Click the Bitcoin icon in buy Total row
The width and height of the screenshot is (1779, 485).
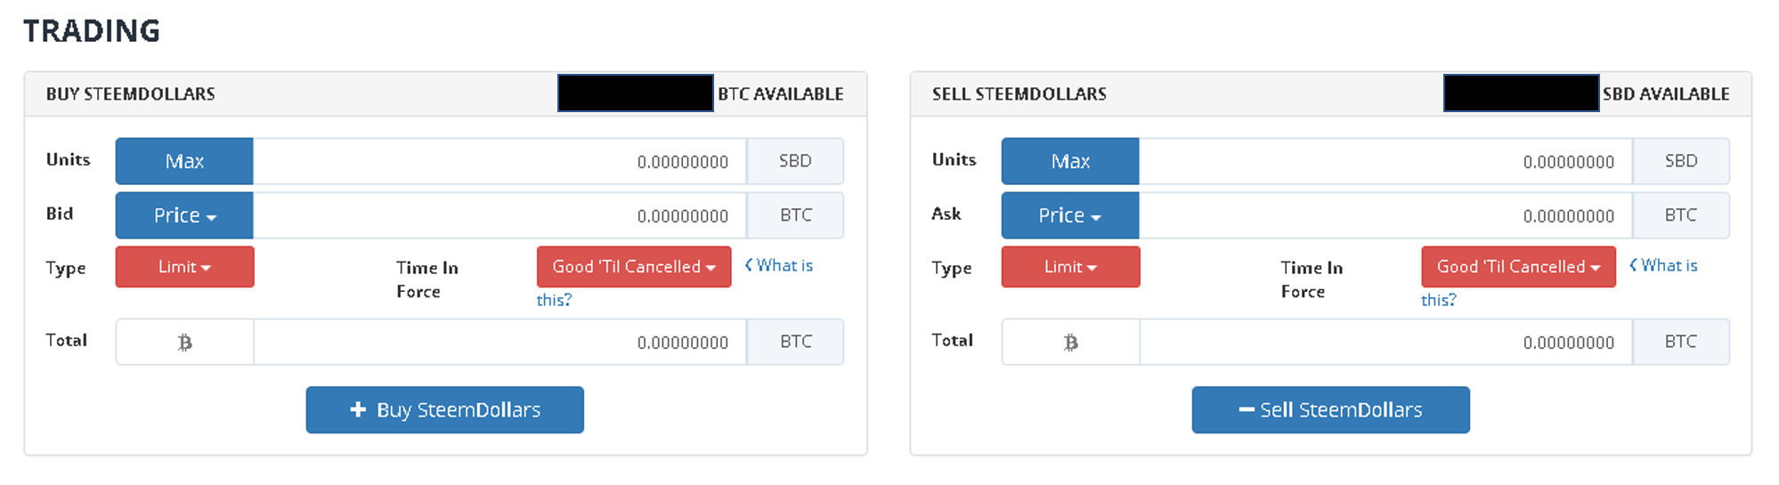(x=184, y=343)
